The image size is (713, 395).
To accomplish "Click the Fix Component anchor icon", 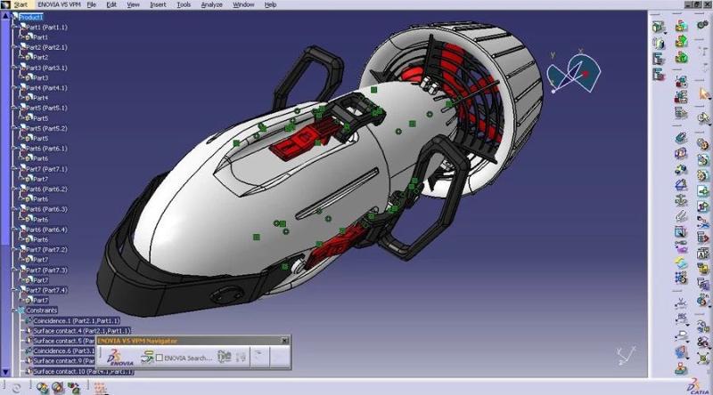I will [681, 200].
